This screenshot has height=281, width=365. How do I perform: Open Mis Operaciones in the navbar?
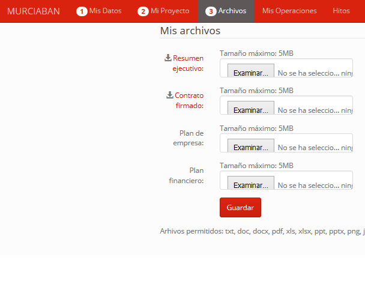tap(289, 11)
